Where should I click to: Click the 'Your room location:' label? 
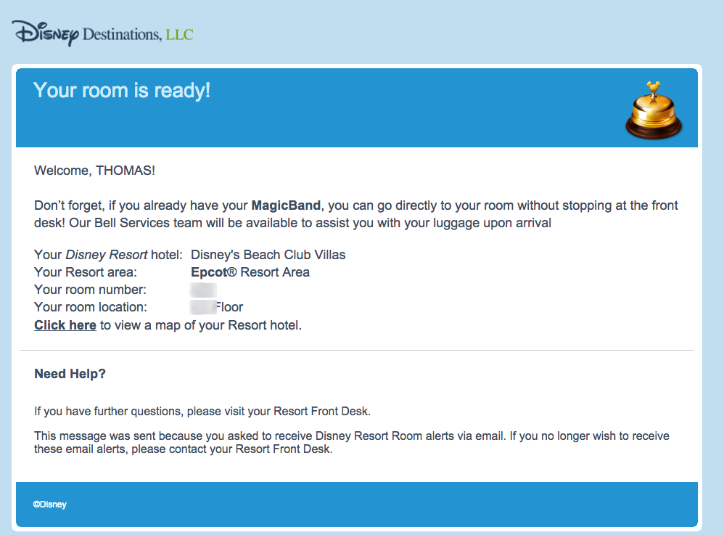point(91,307)
